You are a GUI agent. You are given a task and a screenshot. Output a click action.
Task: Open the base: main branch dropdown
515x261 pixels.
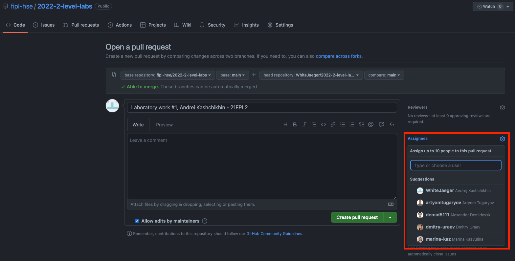click(x=233, y=75)
